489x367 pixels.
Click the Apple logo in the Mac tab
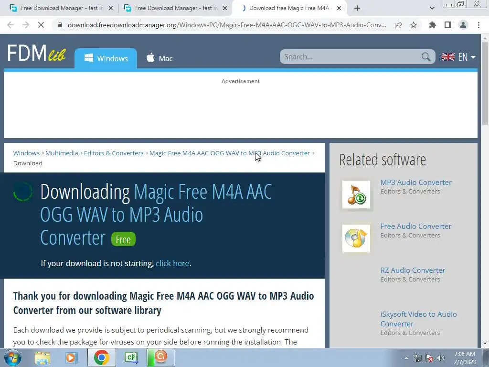150,58
